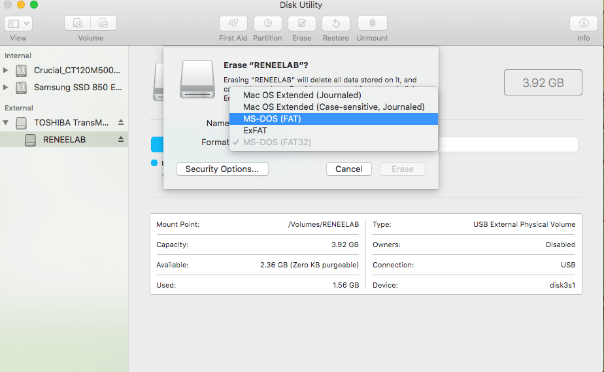Click the Internal section header
604x372 pixels.
(18, 56)
